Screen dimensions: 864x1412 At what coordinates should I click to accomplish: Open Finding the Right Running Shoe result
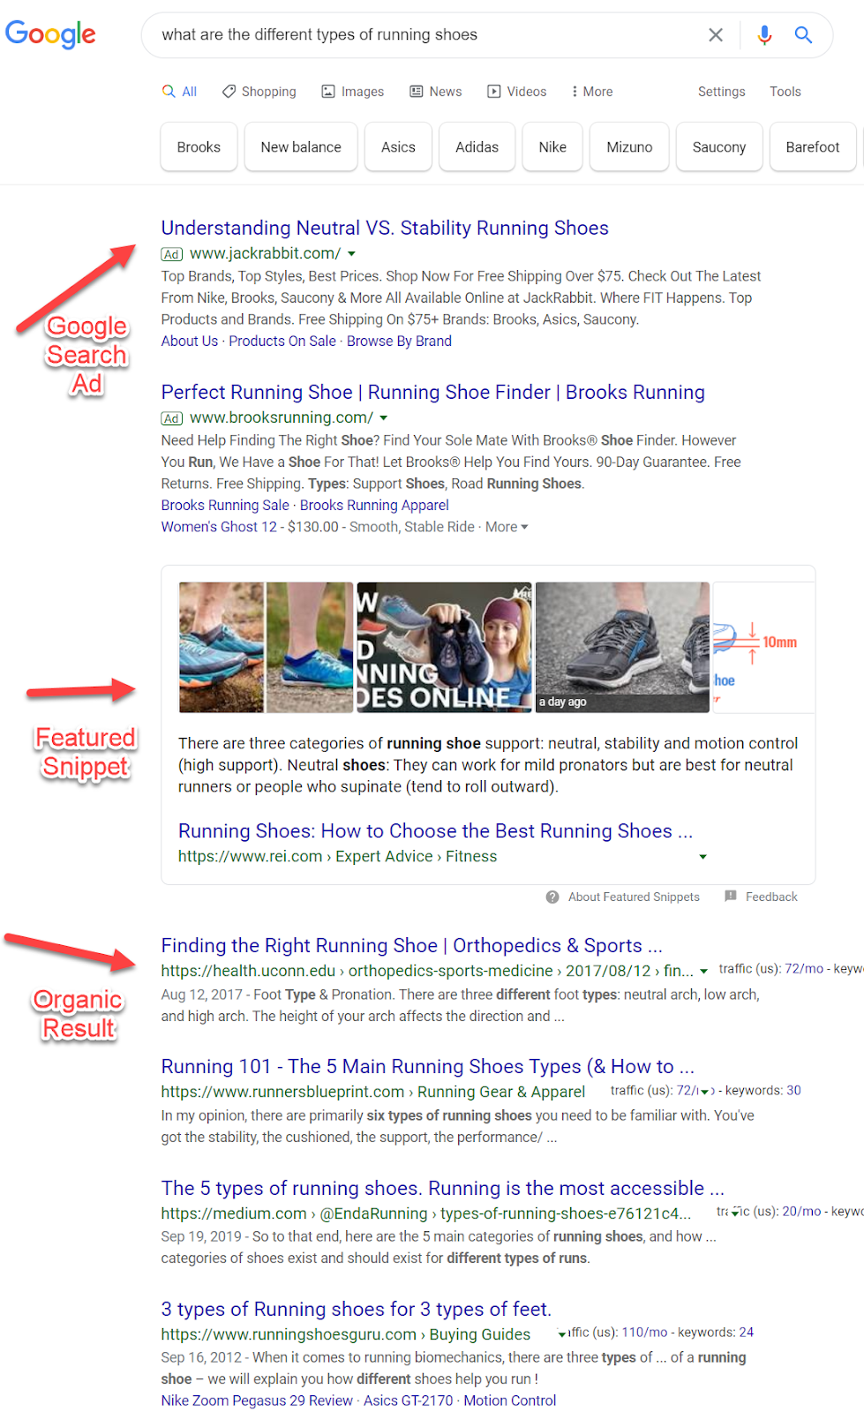click(411, 945)
